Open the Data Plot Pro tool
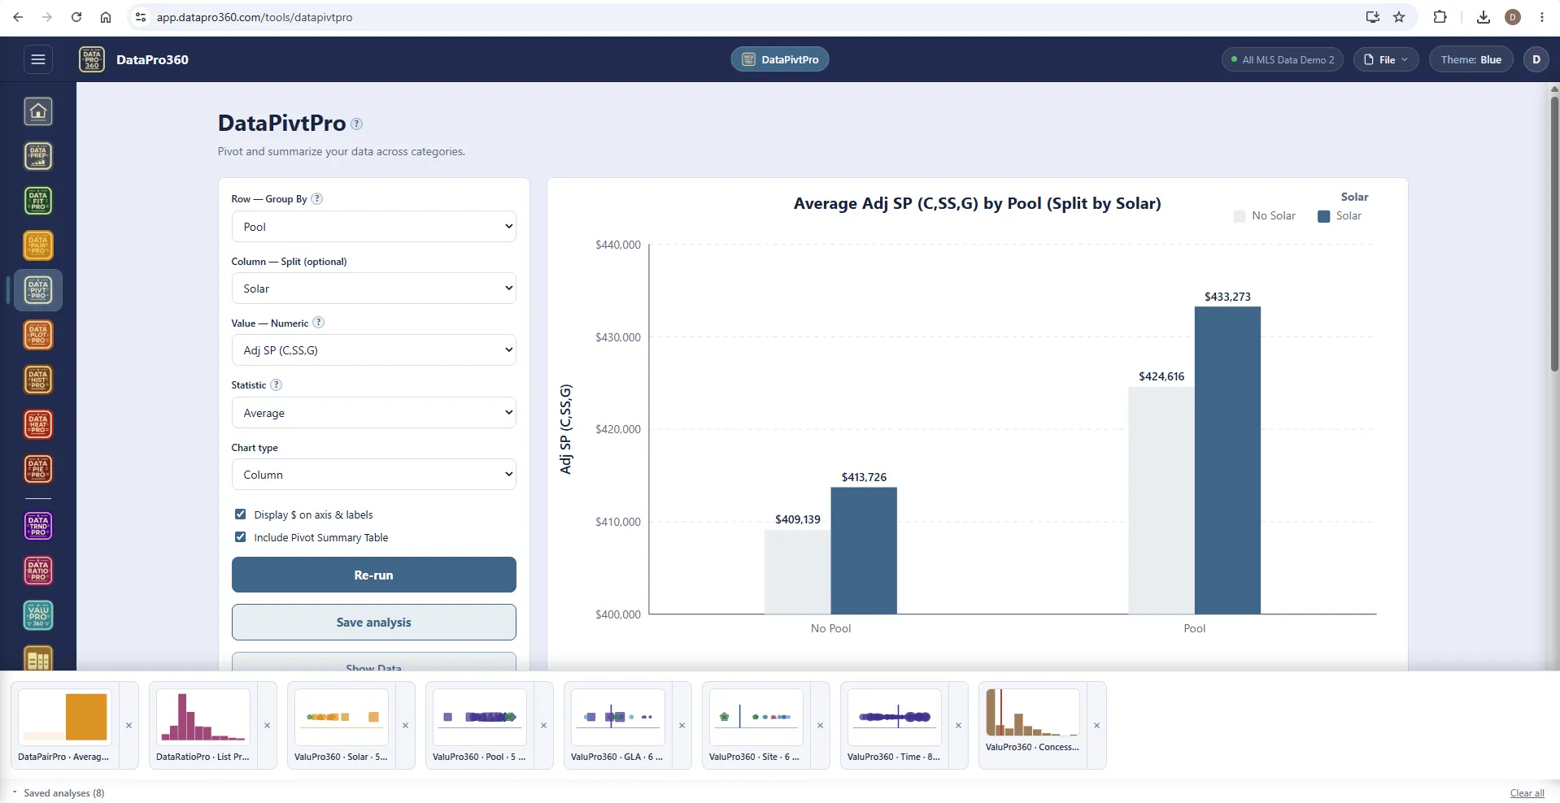The height and width of the screenshot is (803, 1560). click(38, 335)
